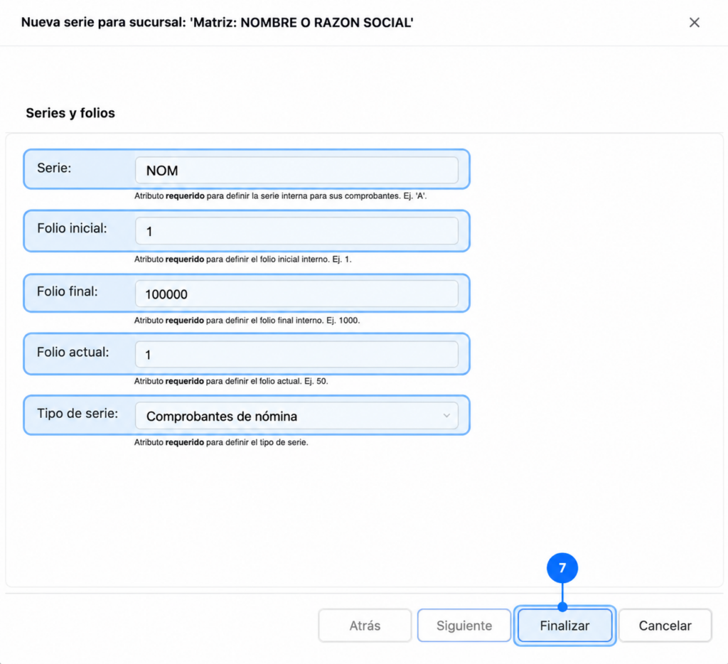This screenshot has height=664, width=728.
Task: Click the Folio inicial: label
Action: pyautogui.click(x=72, y=228)
